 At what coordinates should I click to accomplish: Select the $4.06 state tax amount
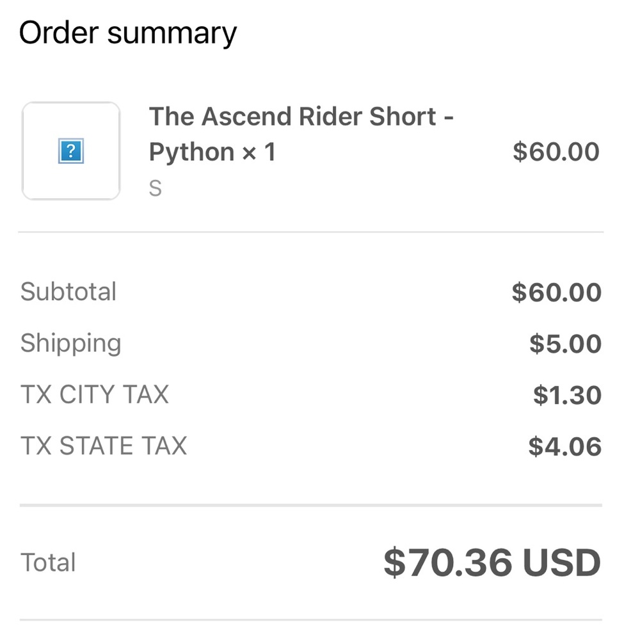coord(564,446)
